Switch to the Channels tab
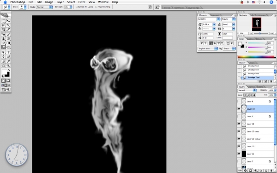Viewport: 277px width, 173px height. [252, 87]
